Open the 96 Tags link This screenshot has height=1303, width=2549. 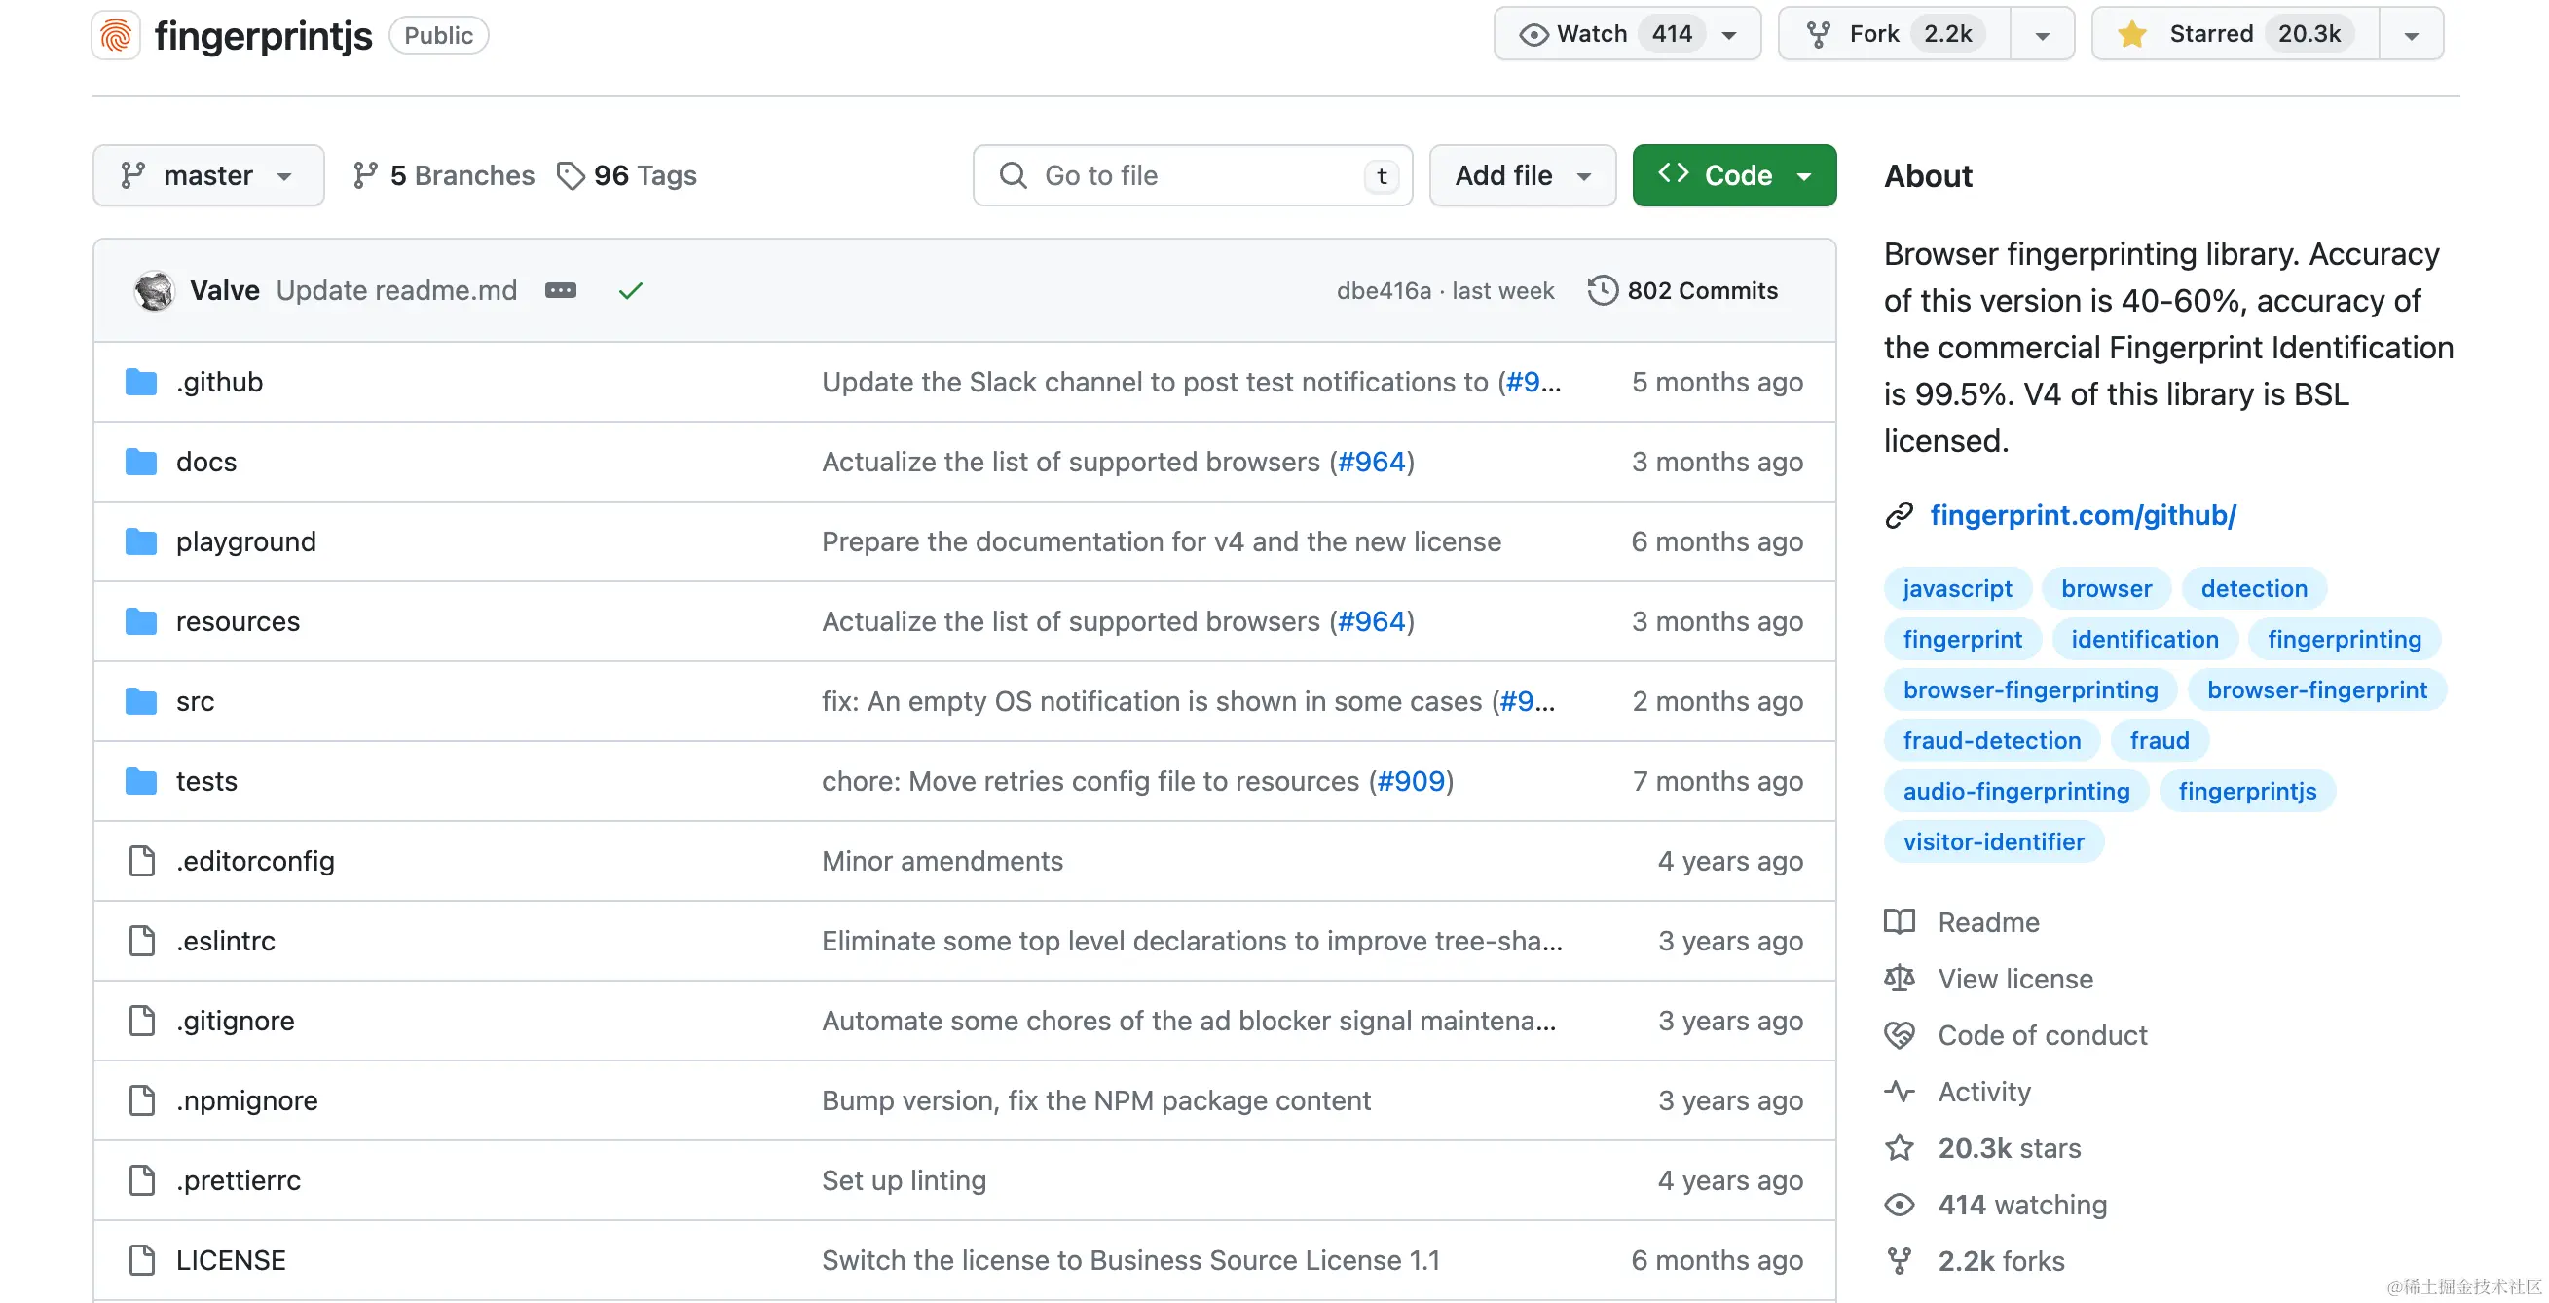[626, 176]
